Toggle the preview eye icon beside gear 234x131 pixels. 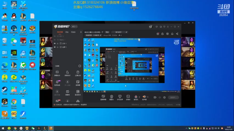point(160,98)
